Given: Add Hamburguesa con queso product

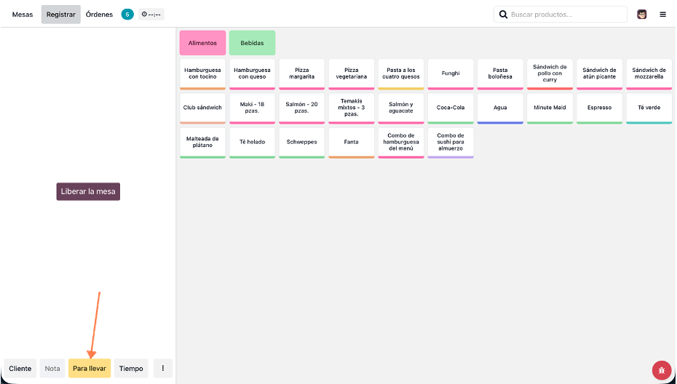Looking at the screenshot, I should click(252, 74).
